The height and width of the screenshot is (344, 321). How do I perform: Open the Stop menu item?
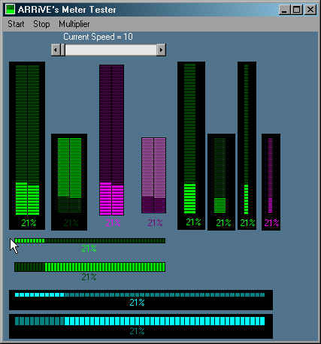(x=41, y=24)
